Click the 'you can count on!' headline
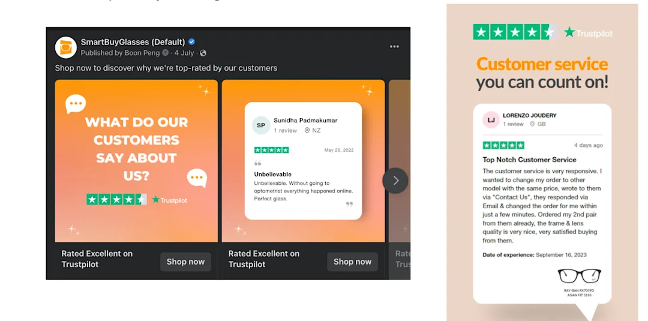The width and height of the screenshot is (648, 321). click(x=542, y=82)
